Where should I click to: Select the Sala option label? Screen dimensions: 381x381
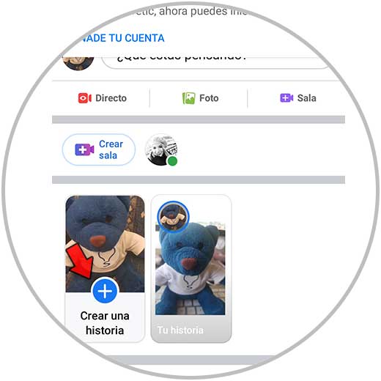[306, 98]
